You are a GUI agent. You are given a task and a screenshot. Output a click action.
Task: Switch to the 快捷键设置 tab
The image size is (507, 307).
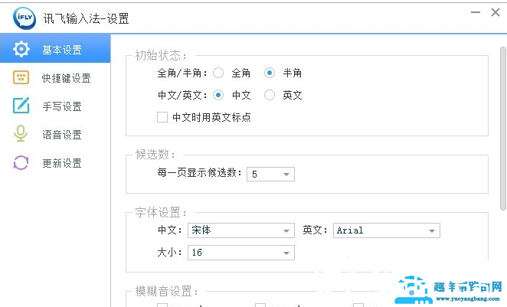(55, 78)
